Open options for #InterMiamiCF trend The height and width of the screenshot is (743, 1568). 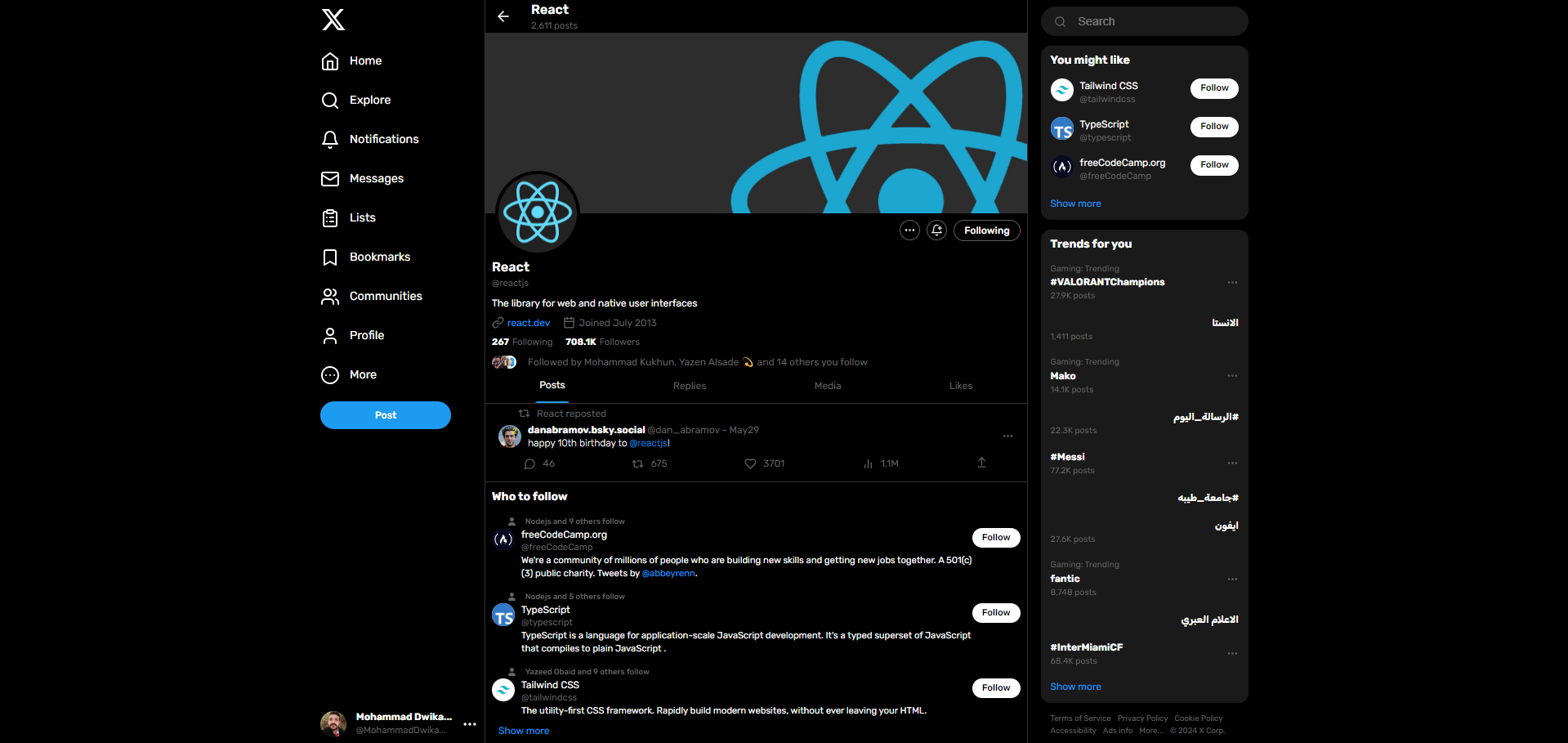coord(1232,654)
